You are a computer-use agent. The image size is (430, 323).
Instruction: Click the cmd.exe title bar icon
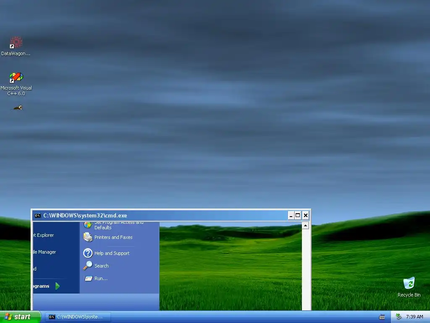37,216
